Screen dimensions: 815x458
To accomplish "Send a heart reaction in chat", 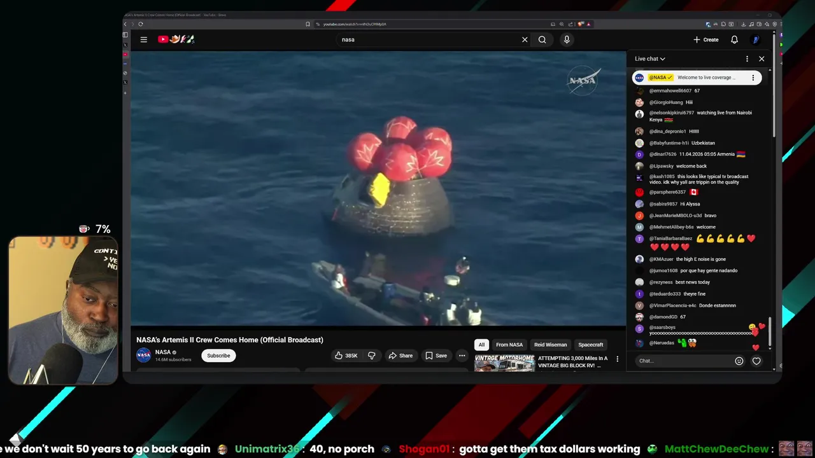I will [756, 361].
